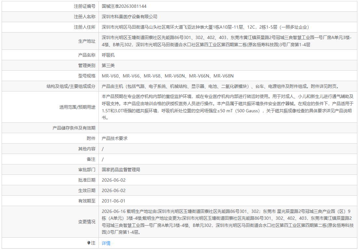Select company name 深圳市科曼医疗设备有限公司
This screenshot has height=251, width=359.
(130, 17)
